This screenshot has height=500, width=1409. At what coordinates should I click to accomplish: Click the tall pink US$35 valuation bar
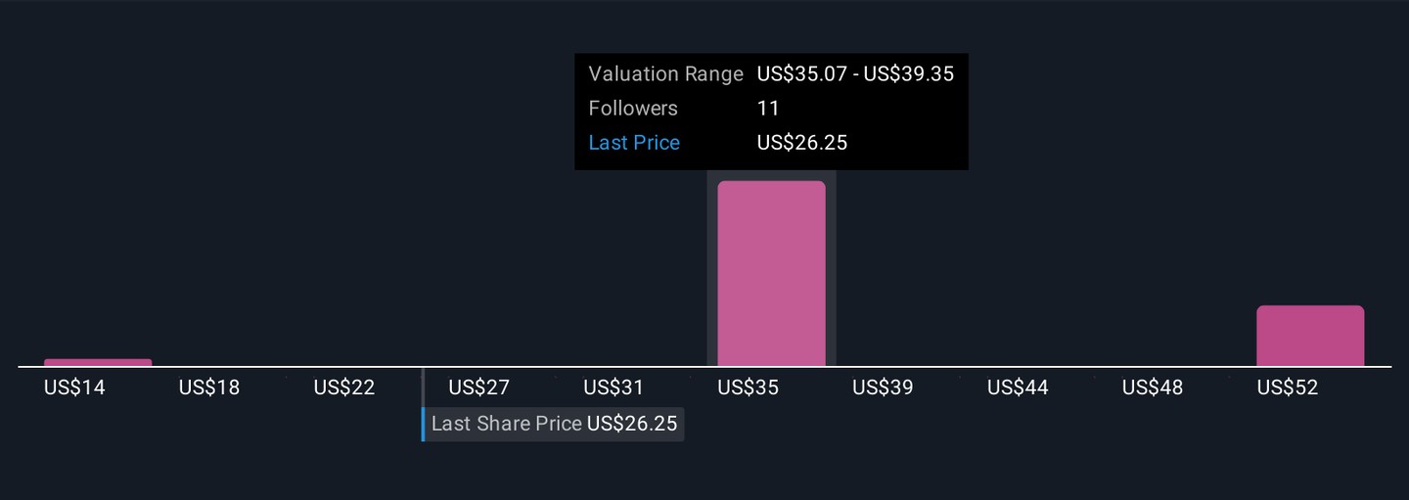(771, 274)
